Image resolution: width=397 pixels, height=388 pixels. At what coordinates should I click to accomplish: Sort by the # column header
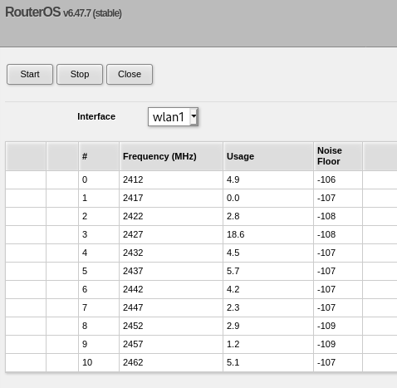tap(99, 156)
